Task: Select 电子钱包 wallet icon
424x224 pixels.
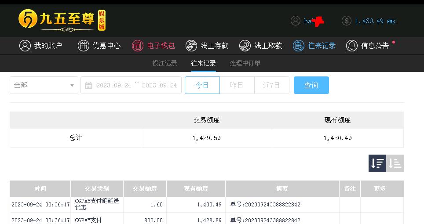Action: pos(137,46)
